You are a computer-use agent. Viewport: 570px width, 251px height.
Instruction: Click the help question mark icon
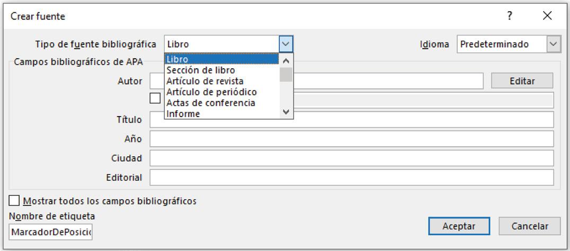click(510, 15)
